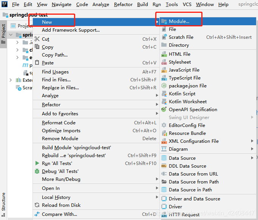Click the JavaScript File icon
Viewport: 258px width, 220px height.
pyautogui.click(x=164, y=70)
